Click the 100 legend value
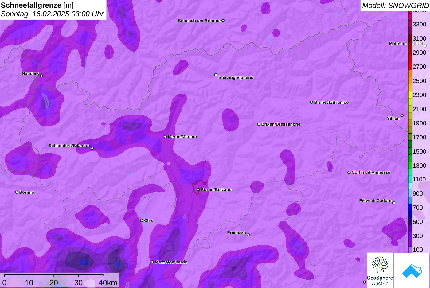This screenshot has width=430, height=288. (418, 250)
